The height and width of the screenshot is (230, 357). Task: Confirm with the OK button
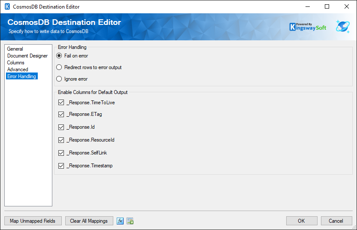click(x=302, y=221)
